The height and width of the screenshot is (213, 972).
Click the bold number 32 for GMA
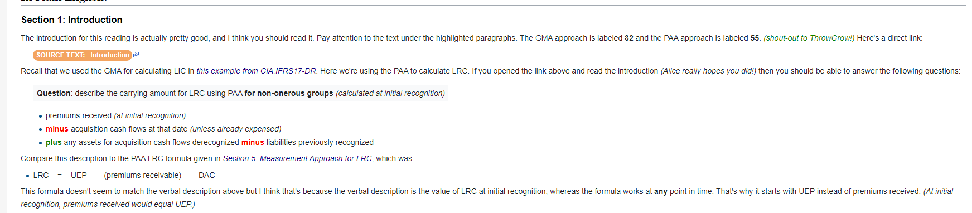click(629, 38)
